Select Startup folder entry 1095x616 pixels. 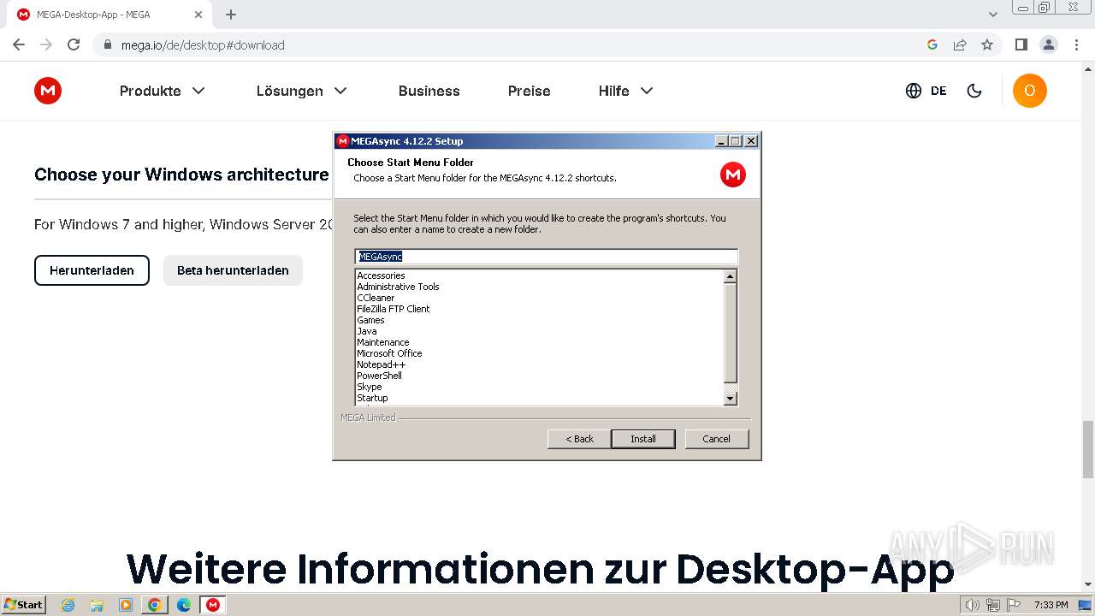tap(372, 398)
